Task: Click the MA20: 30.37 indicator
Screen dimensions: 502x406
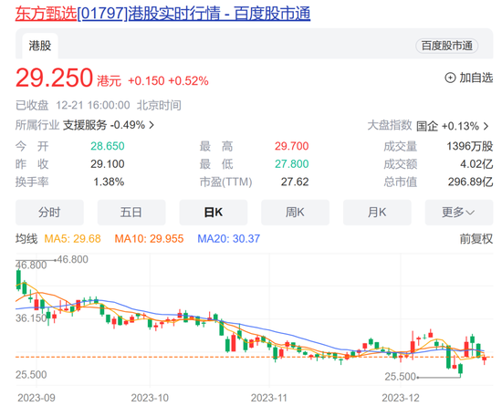Action: click(x=228, y=239)
